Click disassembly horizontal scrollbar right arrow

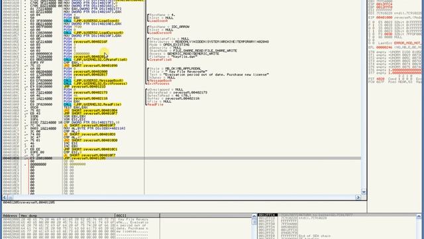[x=358, y=197]
